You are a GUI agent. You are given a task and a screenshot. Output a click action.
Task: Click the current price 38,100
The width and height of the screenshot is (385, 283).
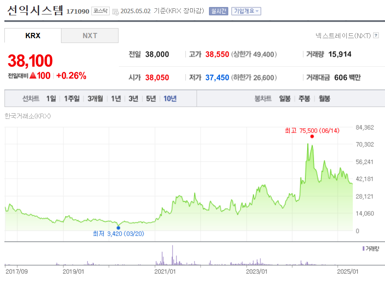coord(30,61)
